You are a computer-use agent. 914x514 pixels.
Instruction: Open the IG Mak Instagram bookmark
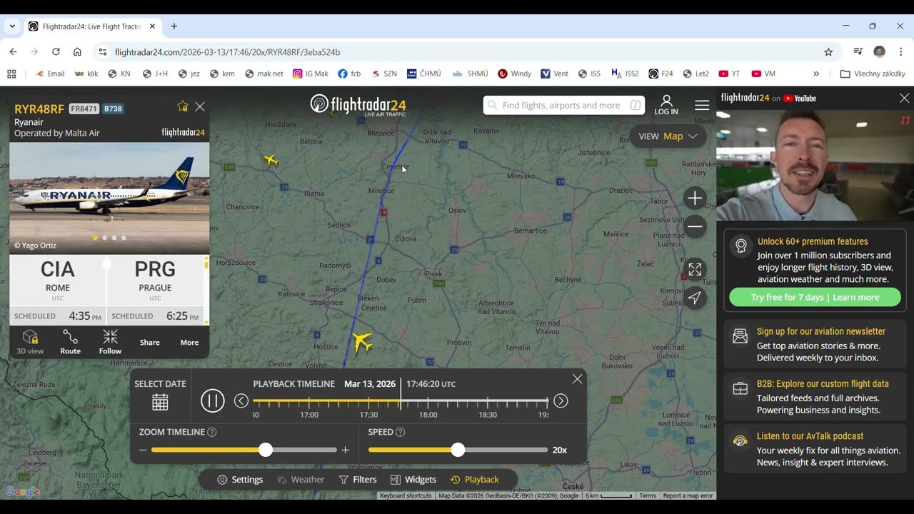tap(310, 74)
